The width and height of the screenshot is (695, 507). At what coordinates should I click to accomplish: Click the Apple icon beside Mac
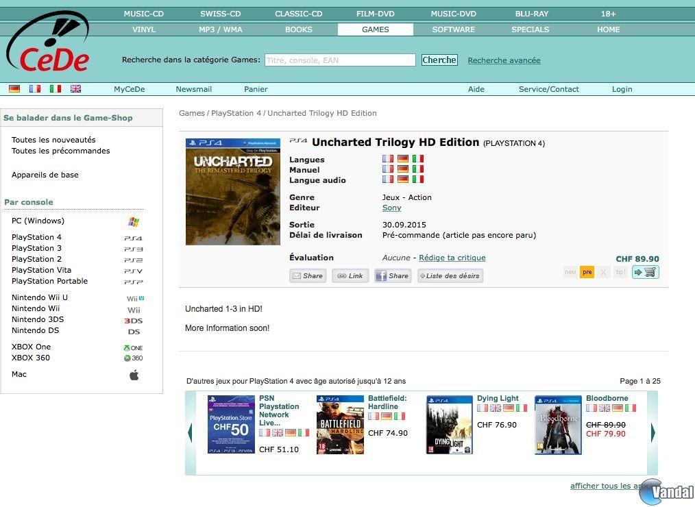(134, 375)
